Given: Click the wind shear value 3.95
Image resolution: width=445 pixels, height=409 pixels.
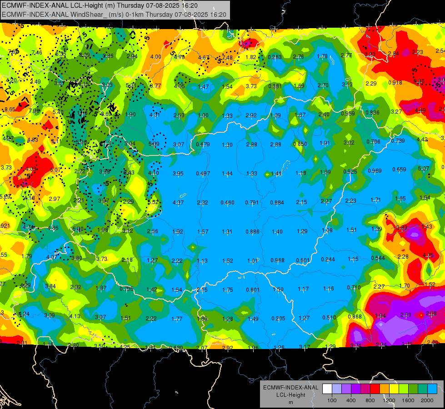Looking at the screenshot, I should [178, 174].
